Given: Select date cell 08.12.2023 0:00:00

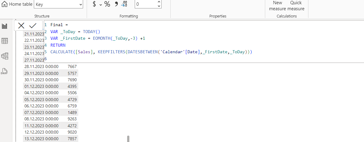Looking at the screenshot, I should (41, 119).
